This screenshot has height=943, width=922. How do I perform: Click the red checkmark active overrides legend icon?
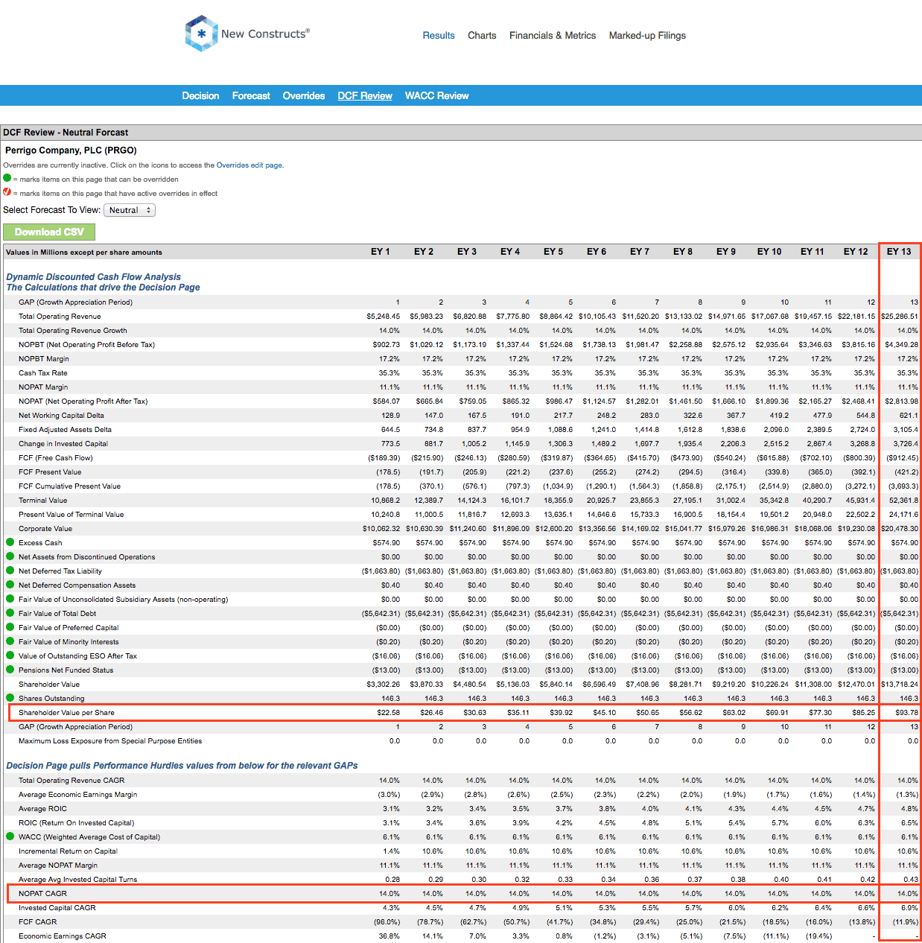(7, 192)
